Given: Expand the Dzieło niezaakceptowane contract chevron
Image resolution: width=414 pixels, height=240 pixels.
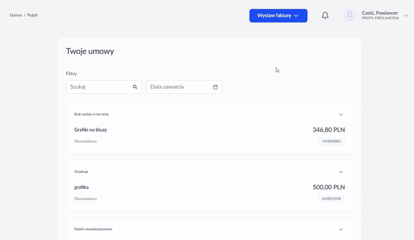Looking at the screenshot, I should (x=341, y=230).
